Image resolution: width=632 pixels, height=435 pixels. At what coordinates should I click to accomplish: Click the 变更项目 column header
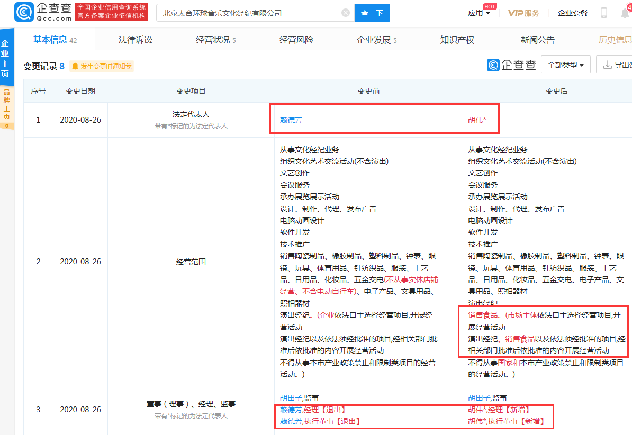[191, 91]
